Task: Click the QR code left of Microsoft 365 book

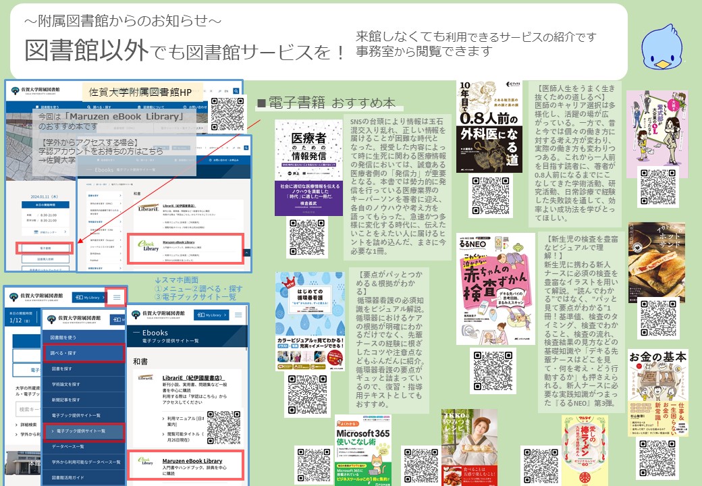Action: click(x=314, y=466)
